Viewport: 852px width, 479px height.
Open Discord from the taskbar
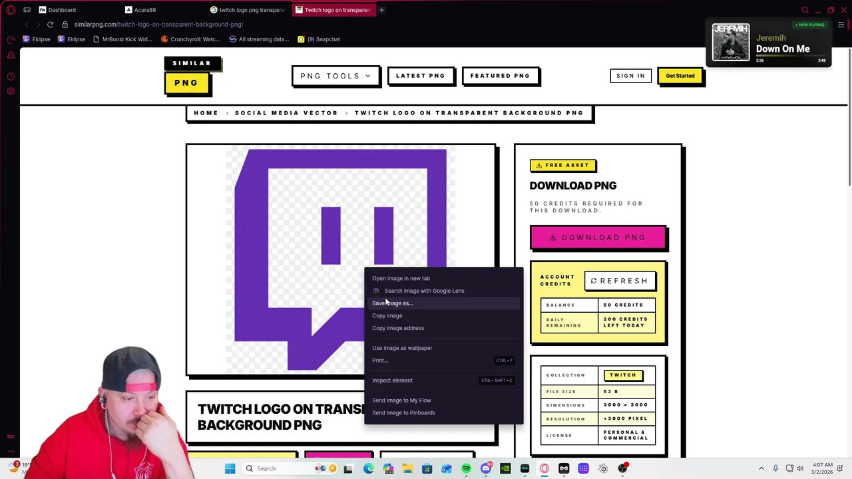tap(486, 468)
